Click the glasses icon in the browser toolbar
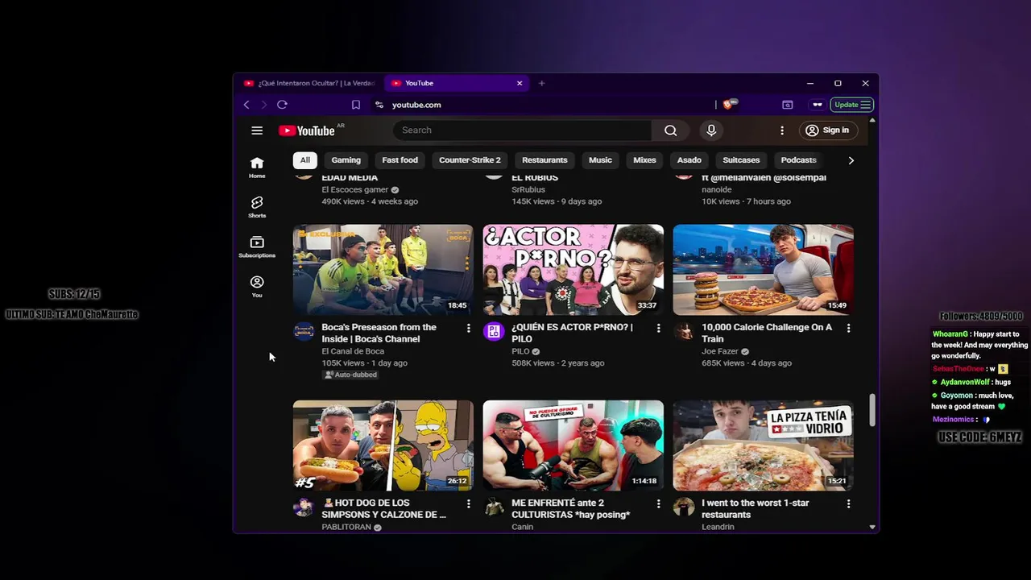 [x=818, y=105]
